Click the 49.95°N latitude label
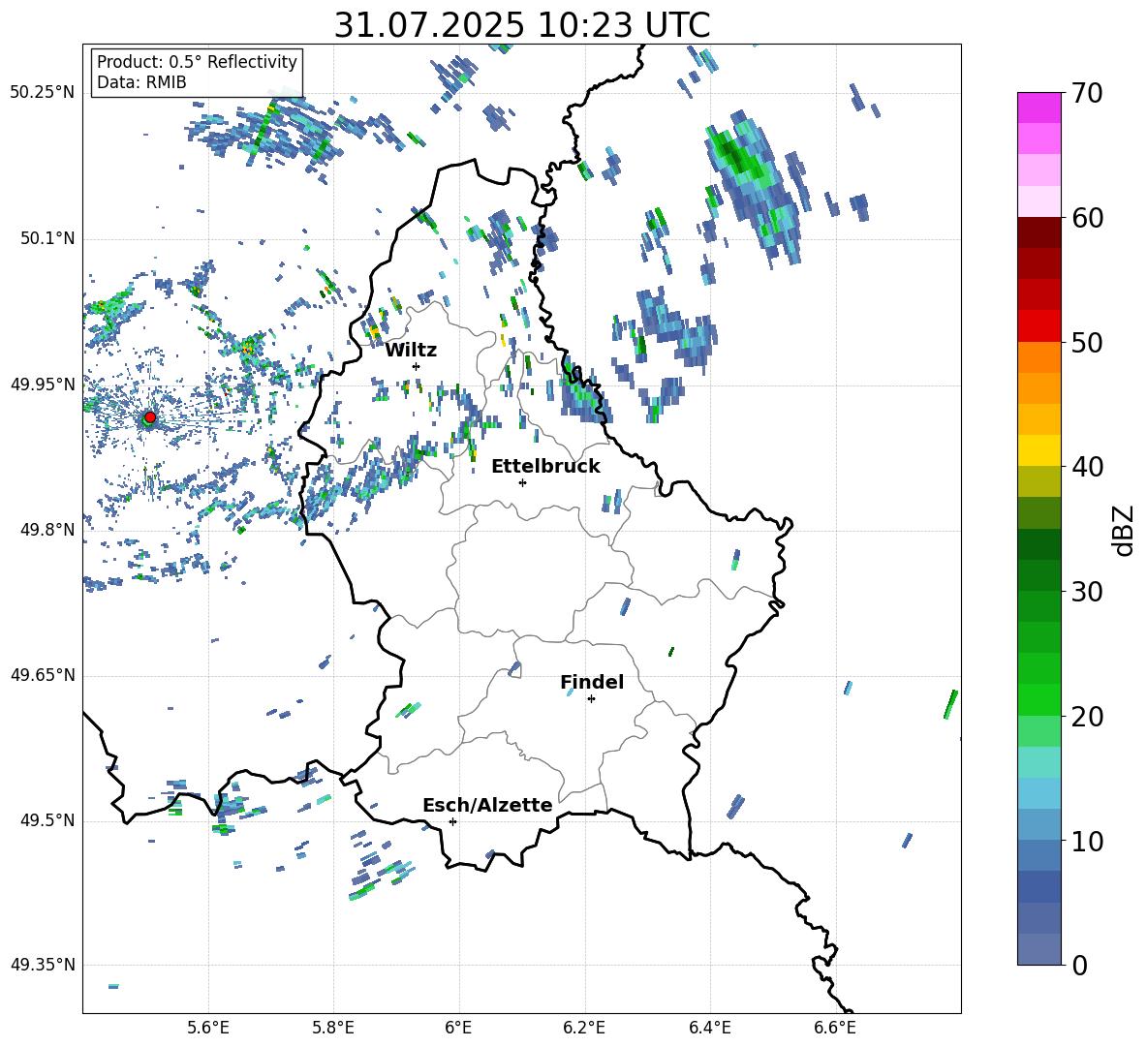The width and height of the screenshot is (1147, 1047). point(43,385)
